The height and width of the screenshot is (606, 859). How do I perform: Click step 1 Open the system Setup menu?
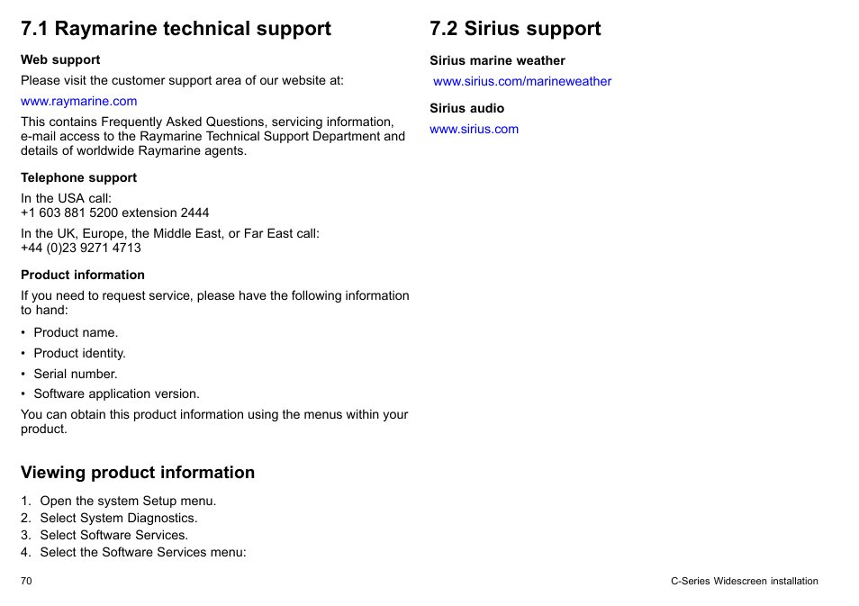pos(118,501)
